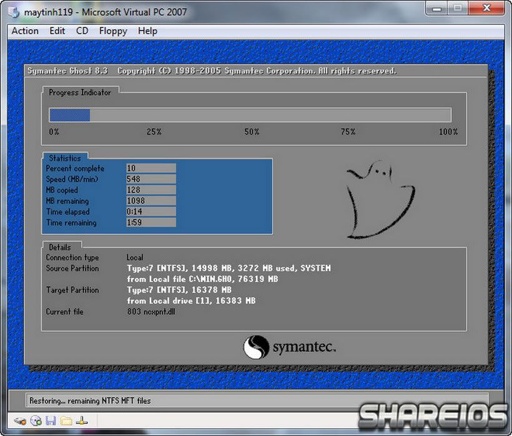Screen dimensions: 512x436
Task: Click the 100% progress marker label
Action: [x=448, y=132]
